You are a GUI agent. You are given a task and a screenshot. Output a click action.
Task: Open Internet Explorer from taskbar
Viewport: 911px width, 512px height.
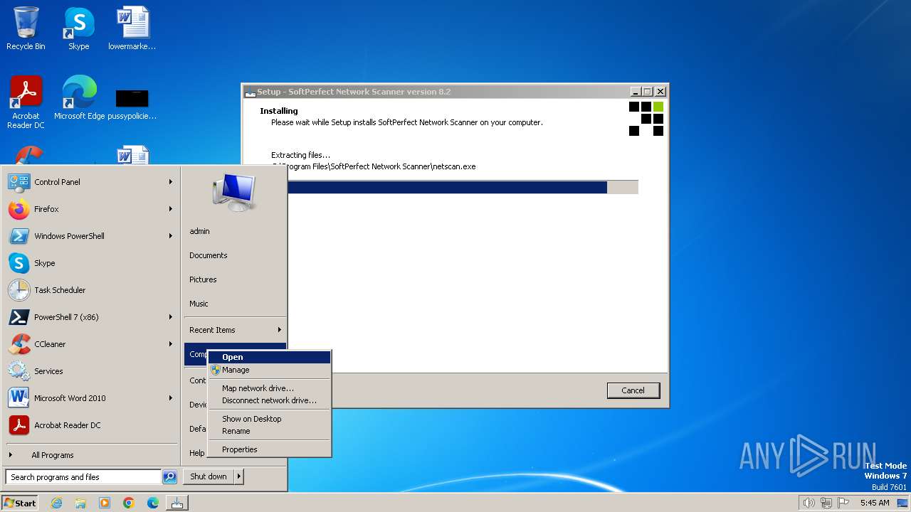pyautogui.click(x=56, y=503)
